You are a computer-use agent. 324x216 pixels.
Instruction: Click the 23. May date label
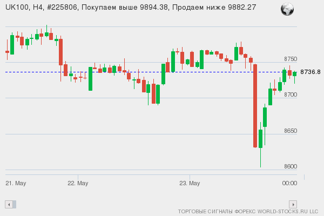[x=190, y=183]
